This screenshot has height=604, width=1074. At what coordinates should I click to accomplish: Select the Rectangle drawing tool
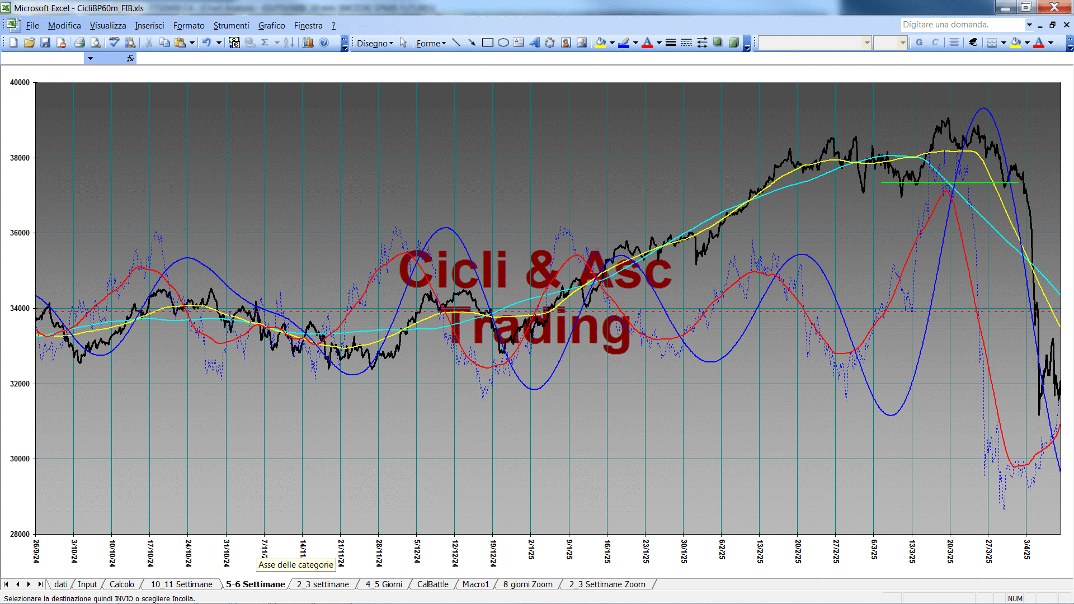coord(488,43)
